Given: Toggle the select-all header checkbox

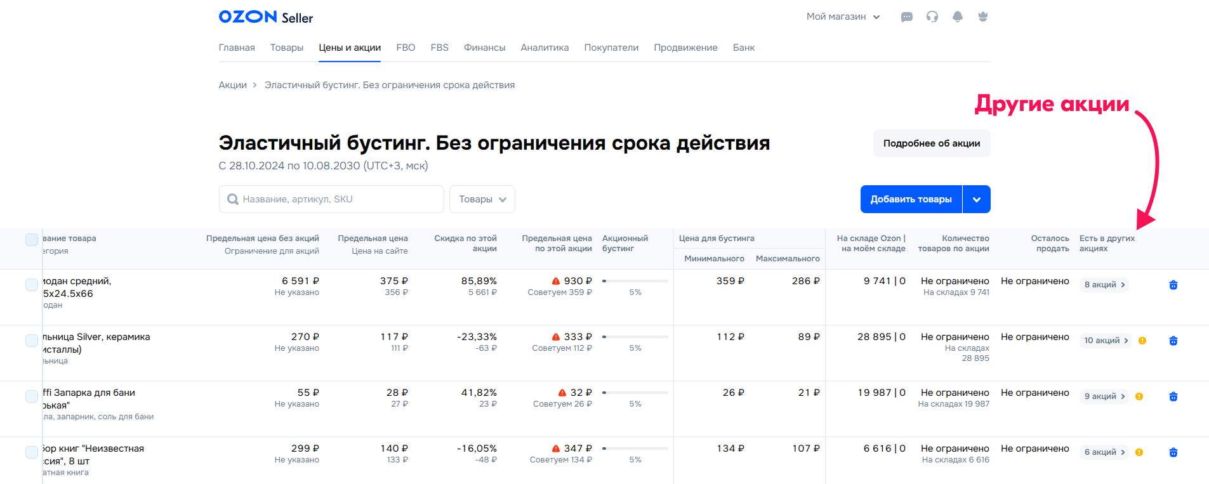Looking at the screenshot, I should click(32, 239).
